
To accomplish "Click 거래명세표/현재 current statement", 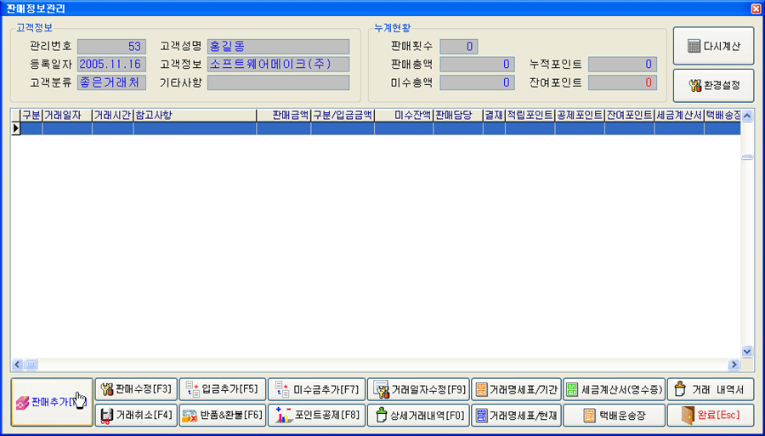I will pyautogui.click(x=516, y=415).
